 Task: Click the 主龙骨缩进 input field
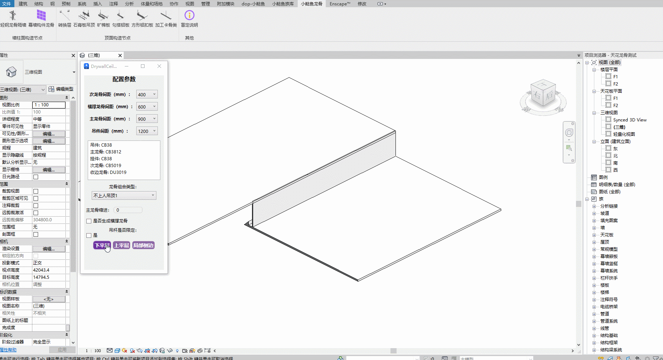tap(128, 210)
